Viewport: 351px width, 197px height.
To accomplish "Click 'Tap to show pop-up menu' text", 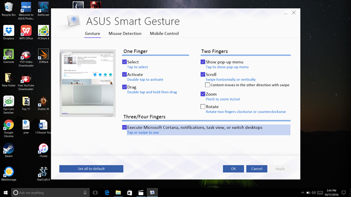I will coord(227,67).
